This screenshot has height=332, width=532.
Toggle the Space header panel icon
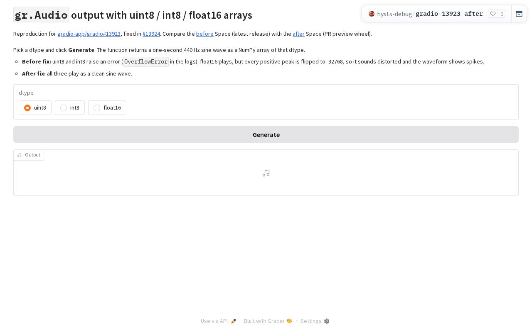(519, 14)
